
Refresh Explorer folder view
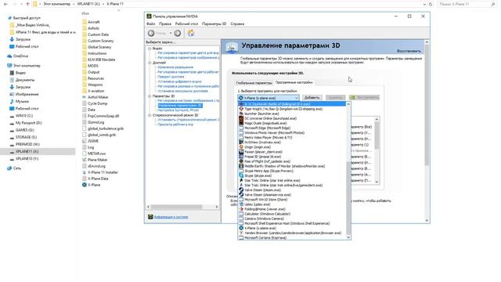click(431, 4)
